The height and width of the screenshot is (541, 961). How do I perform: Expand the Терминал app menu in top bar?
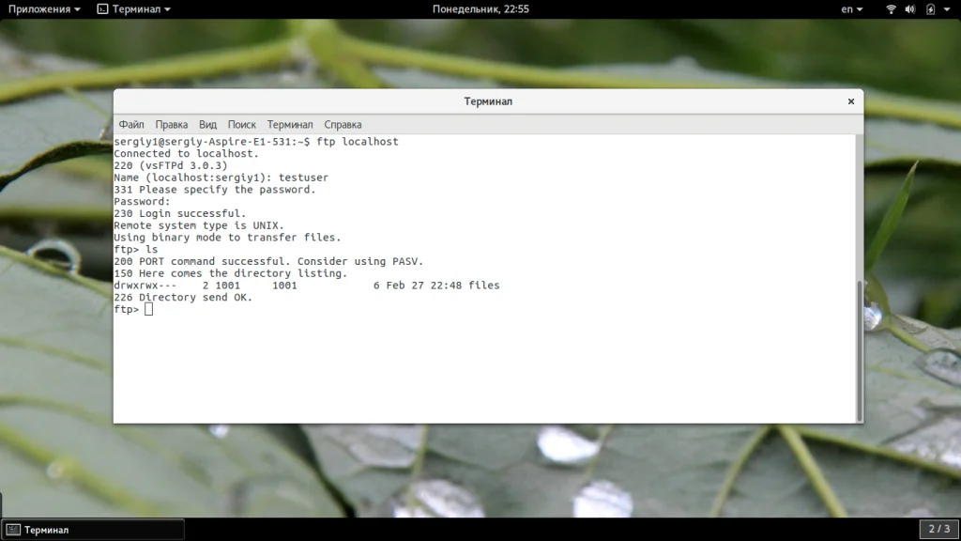[134, 9]
